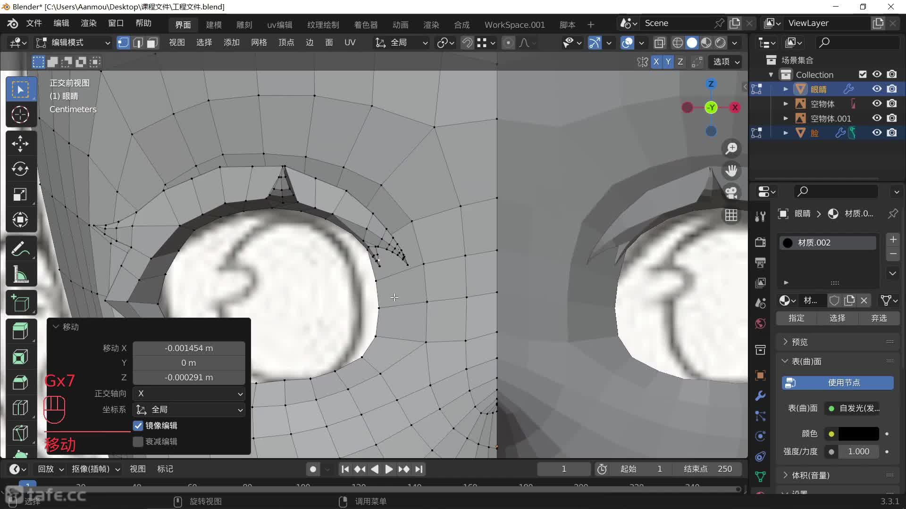The width and height of the screenshot is (906, 509).
Task: Click the 强度/力度 1.000 slider
Action: [x=858, y=452]
